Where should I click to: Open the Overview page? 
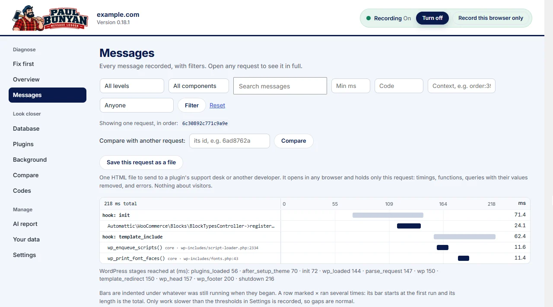pyautogui.click(x=48, y=79)
